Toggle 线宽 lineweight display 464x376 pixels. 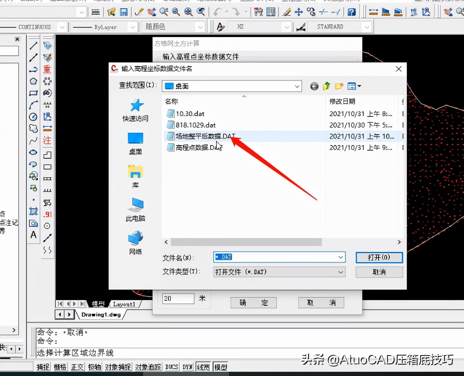click(x=203, y=367)
